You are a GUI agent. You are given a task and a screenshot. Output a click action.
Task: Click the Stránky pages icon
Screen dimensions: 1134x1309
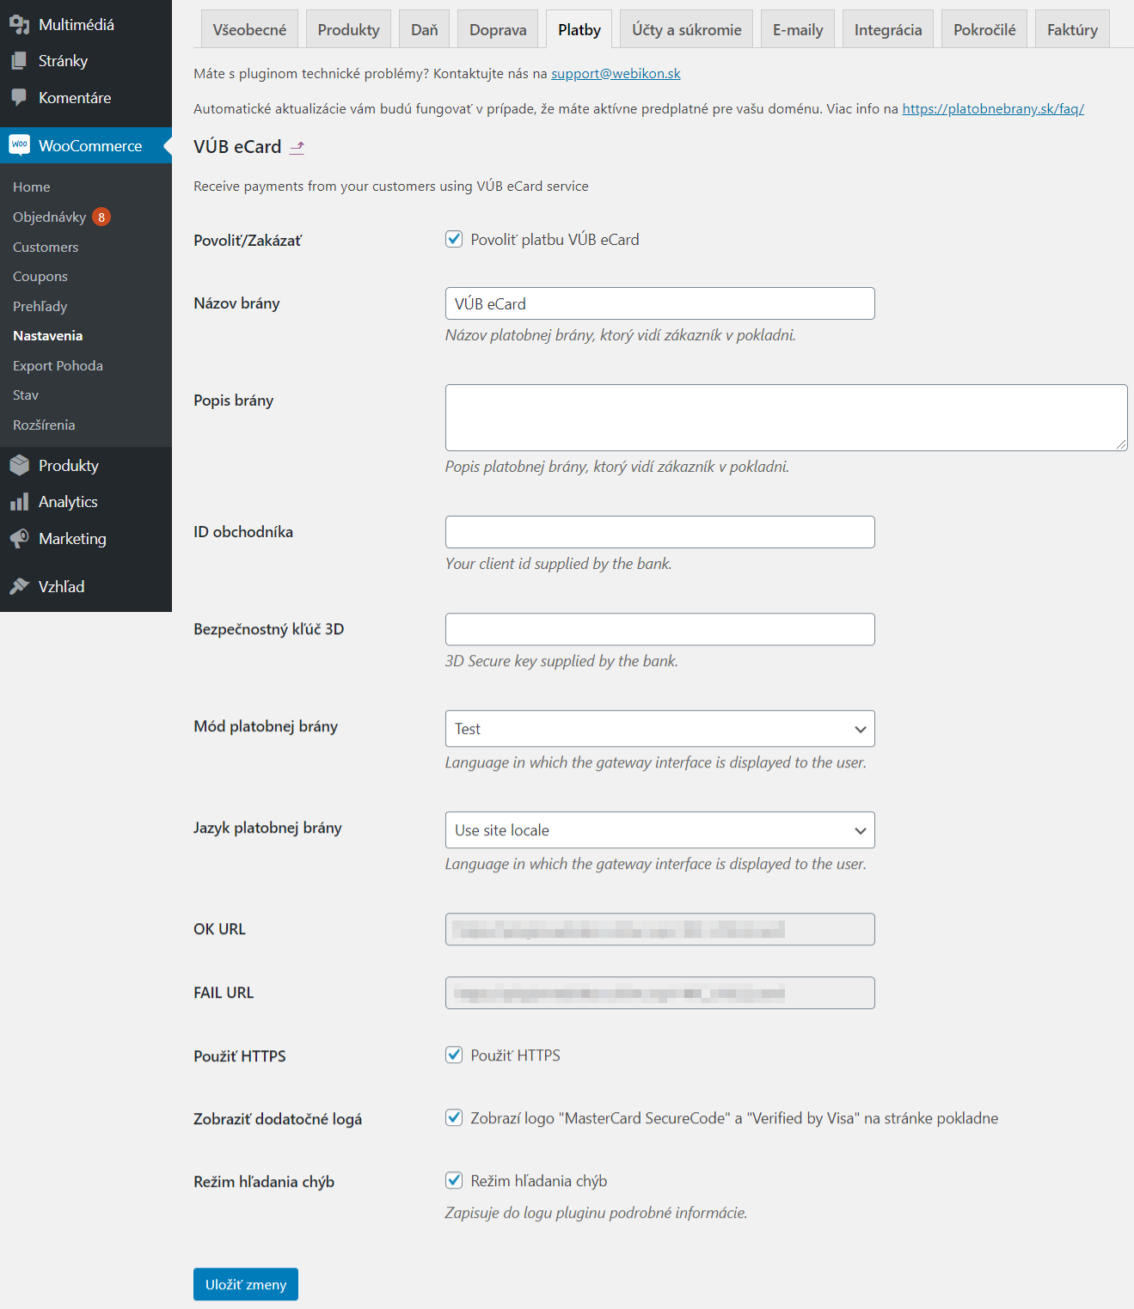(x=19, y=61)
